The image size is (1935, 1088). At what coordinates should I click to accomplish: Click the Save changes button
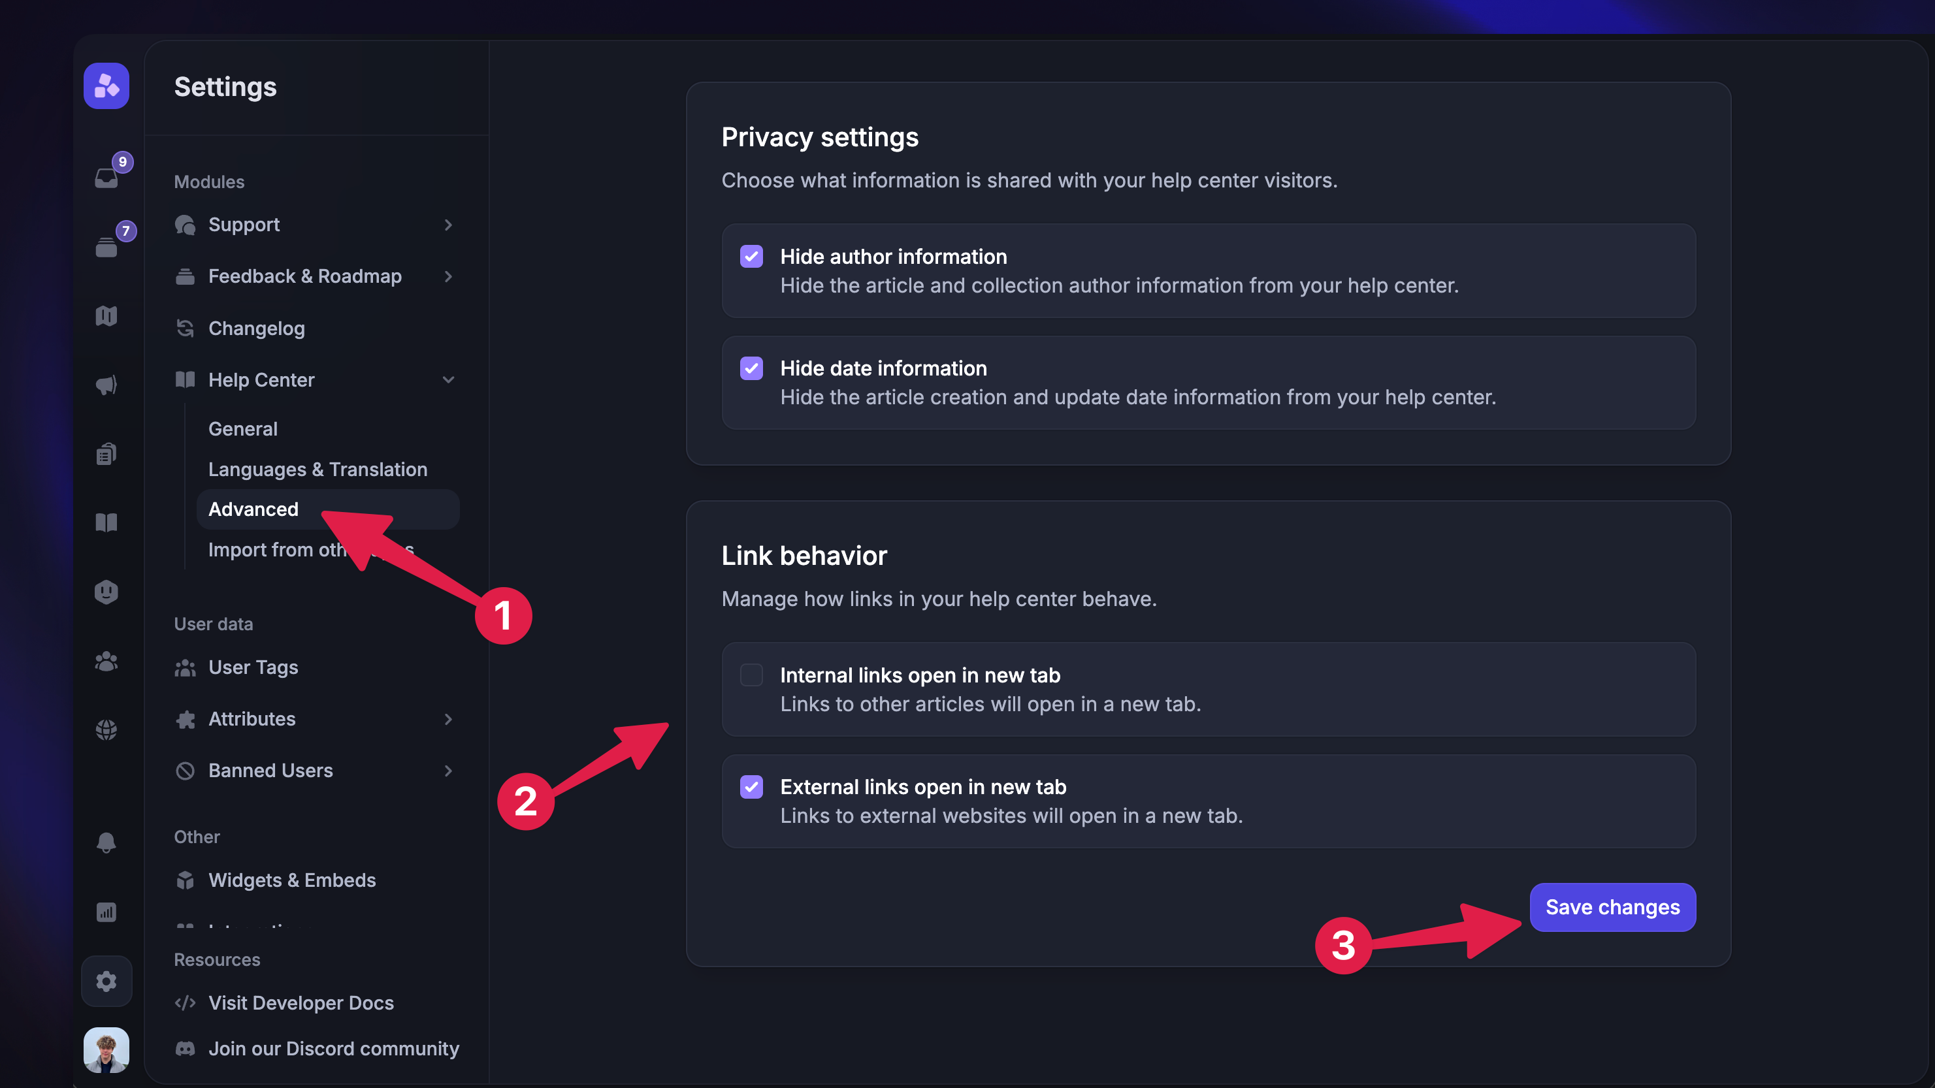pyautogui.click(x=1612, y=907)
